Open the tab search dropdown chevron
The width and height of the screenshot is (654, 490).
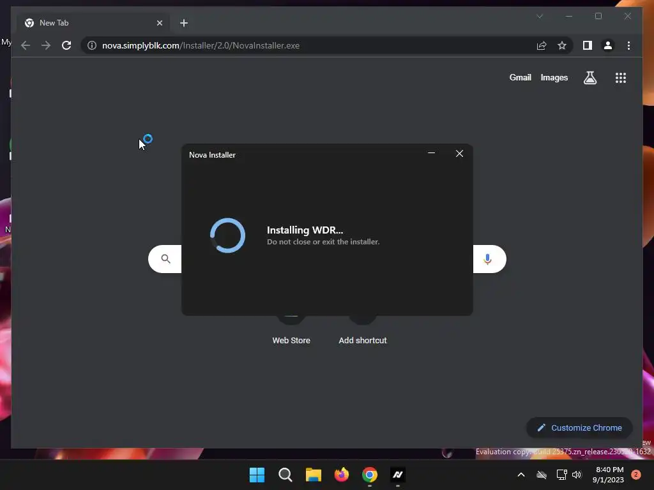540,16
